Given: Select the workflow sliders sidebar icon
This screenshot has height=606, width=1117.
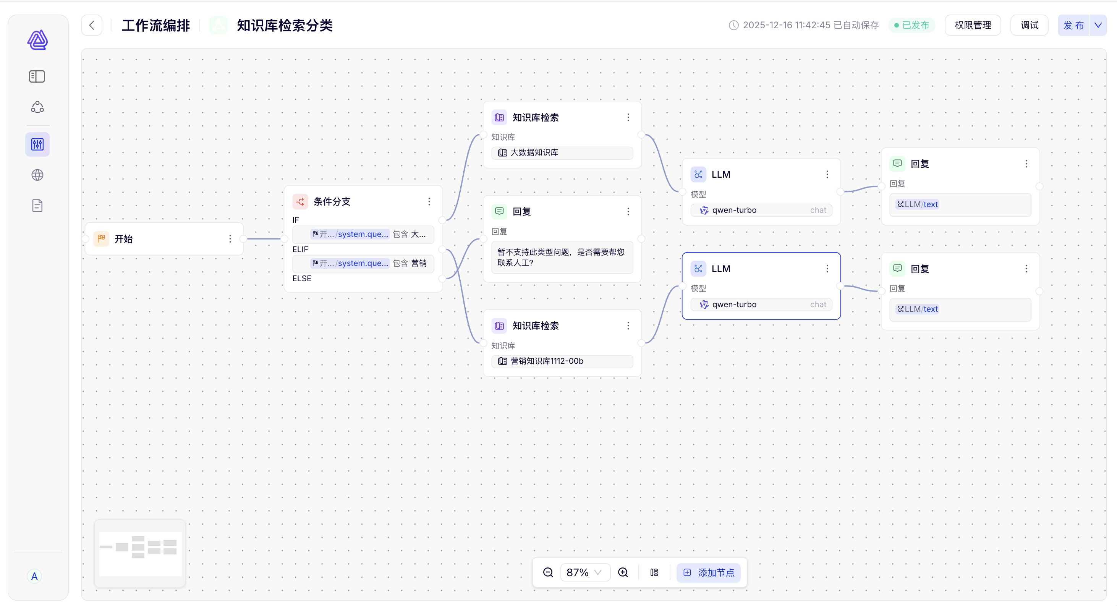Looking at the screenshot, I should coord(37,144).
